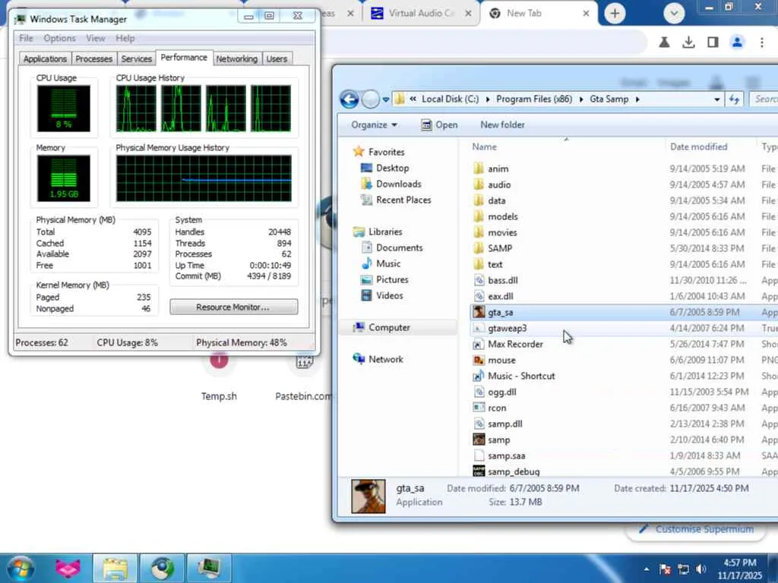Click the New folder button
The height and width of the screenshot is (583, 778).
click(x=502, y=125)
